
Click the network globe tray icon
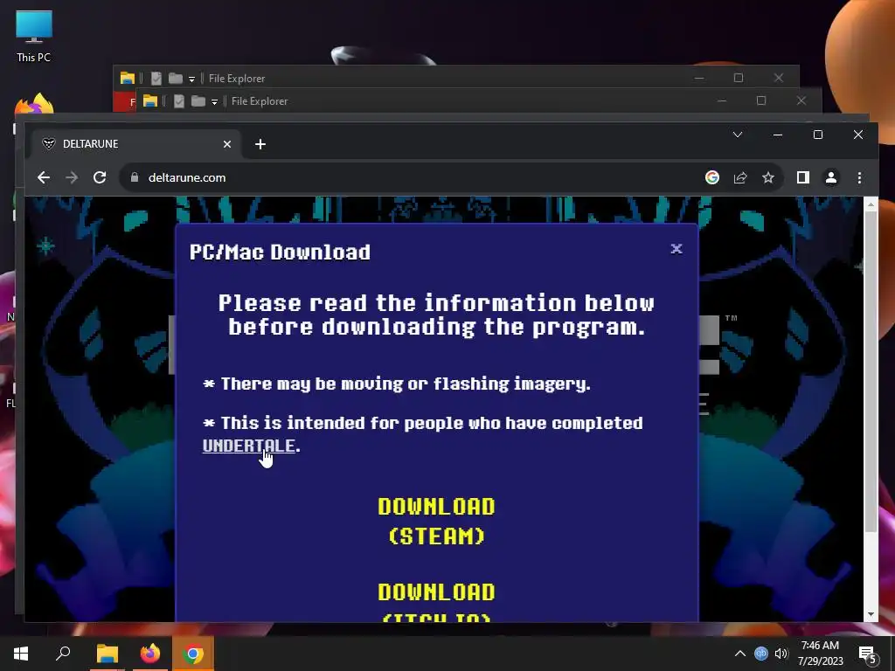[x=761, y=654]
